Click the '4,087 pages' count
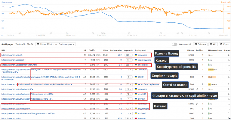This screenshot has width=231, height=120. [7, 44]
